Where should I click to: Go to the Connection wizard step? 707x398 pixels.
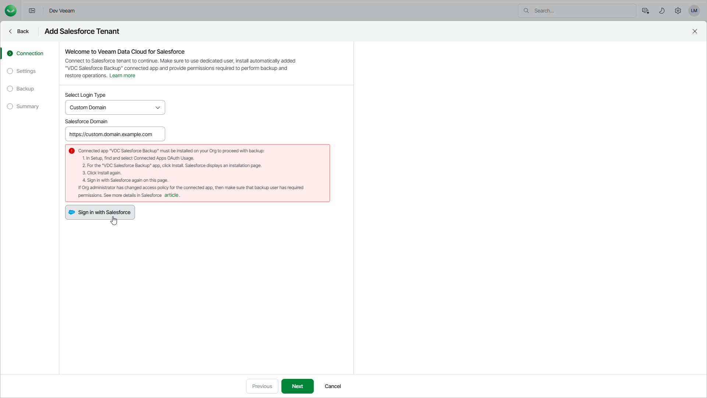click(29, 53)
